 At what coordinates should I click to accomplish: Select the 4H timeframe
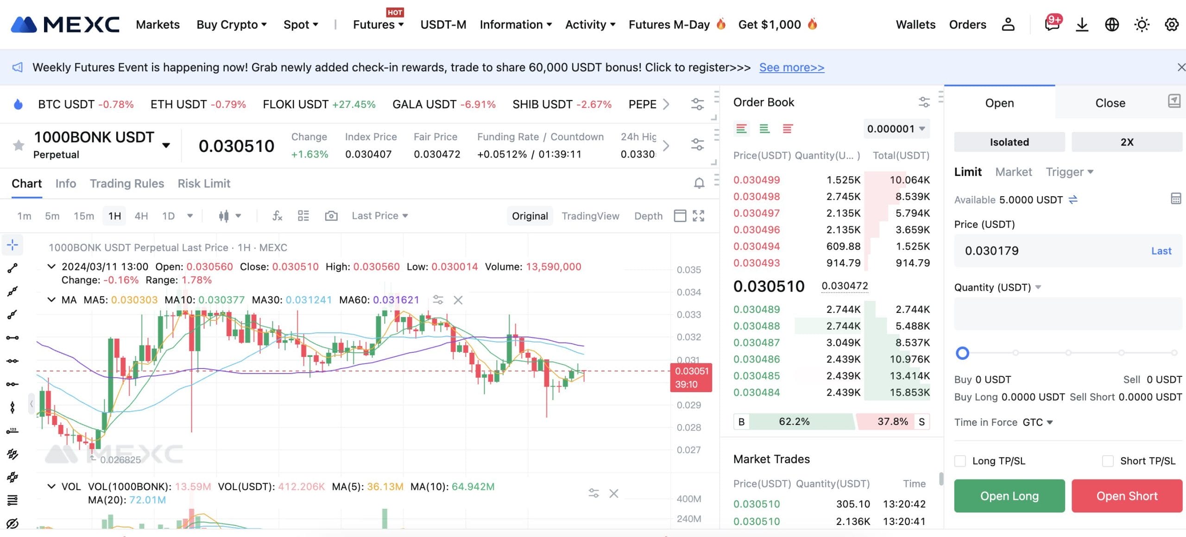[141, 216]
